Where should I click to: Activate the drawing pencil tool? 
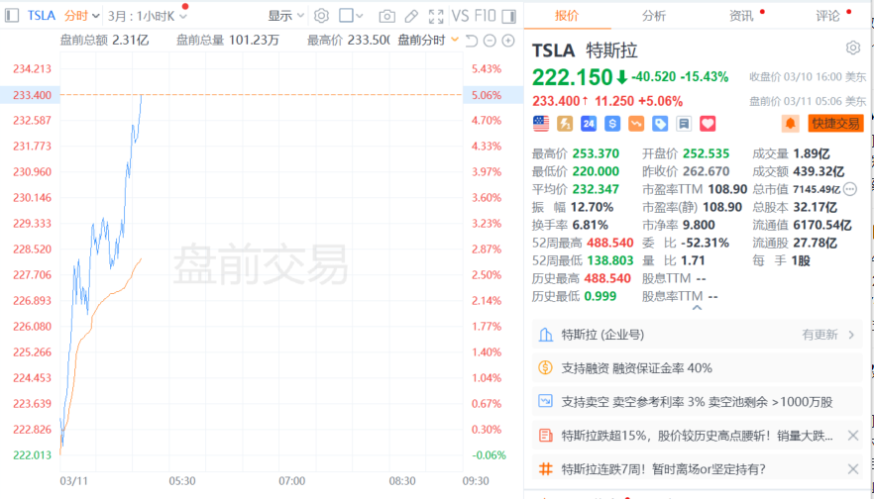tap(411, 16)
